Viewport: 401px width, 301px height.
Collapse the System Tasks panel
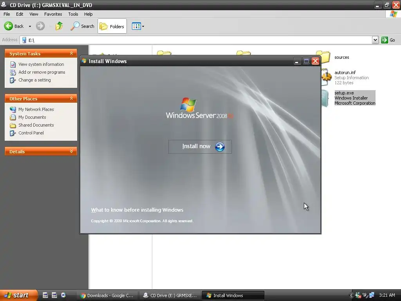coord(71,53)
